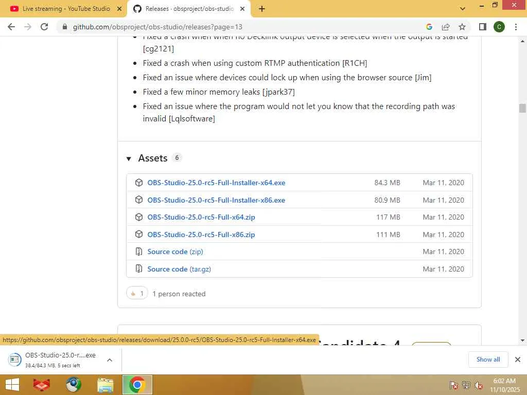Screen dimensions: 527x395
Task: Click the address bar URL
Action: [157, 27]
